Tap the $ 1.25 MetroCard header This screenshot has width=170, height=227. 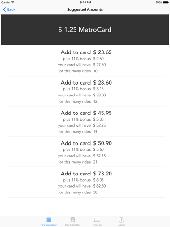pyautogui.click(x=85, y=30)
